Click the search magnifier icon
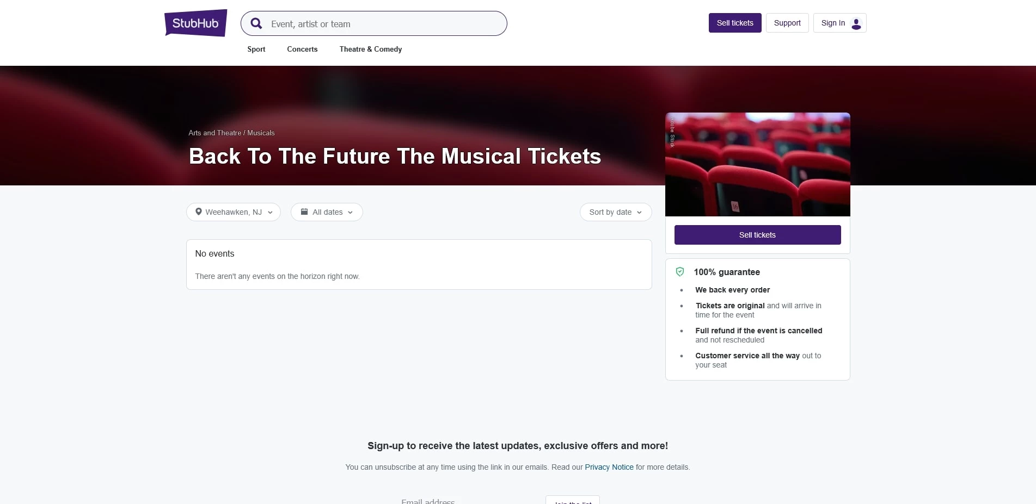The height and width of the screenshot is (504, 1036). [x=256, y=23]
